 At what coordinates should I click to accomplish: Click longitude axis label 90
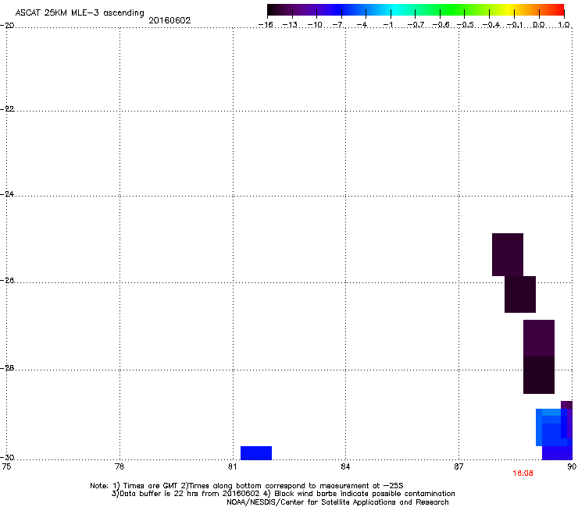coord(572,467)
